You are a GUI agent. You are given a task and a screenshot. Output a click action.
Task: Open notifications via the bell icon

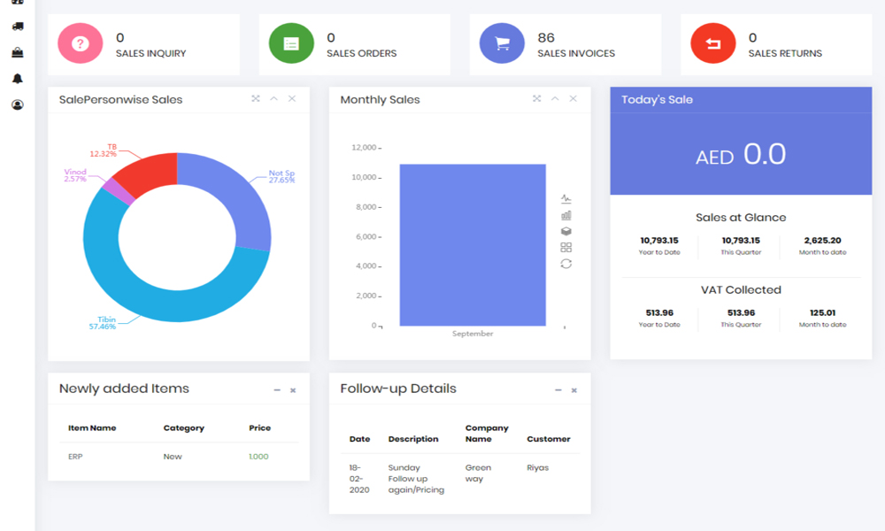click(18, 79)
